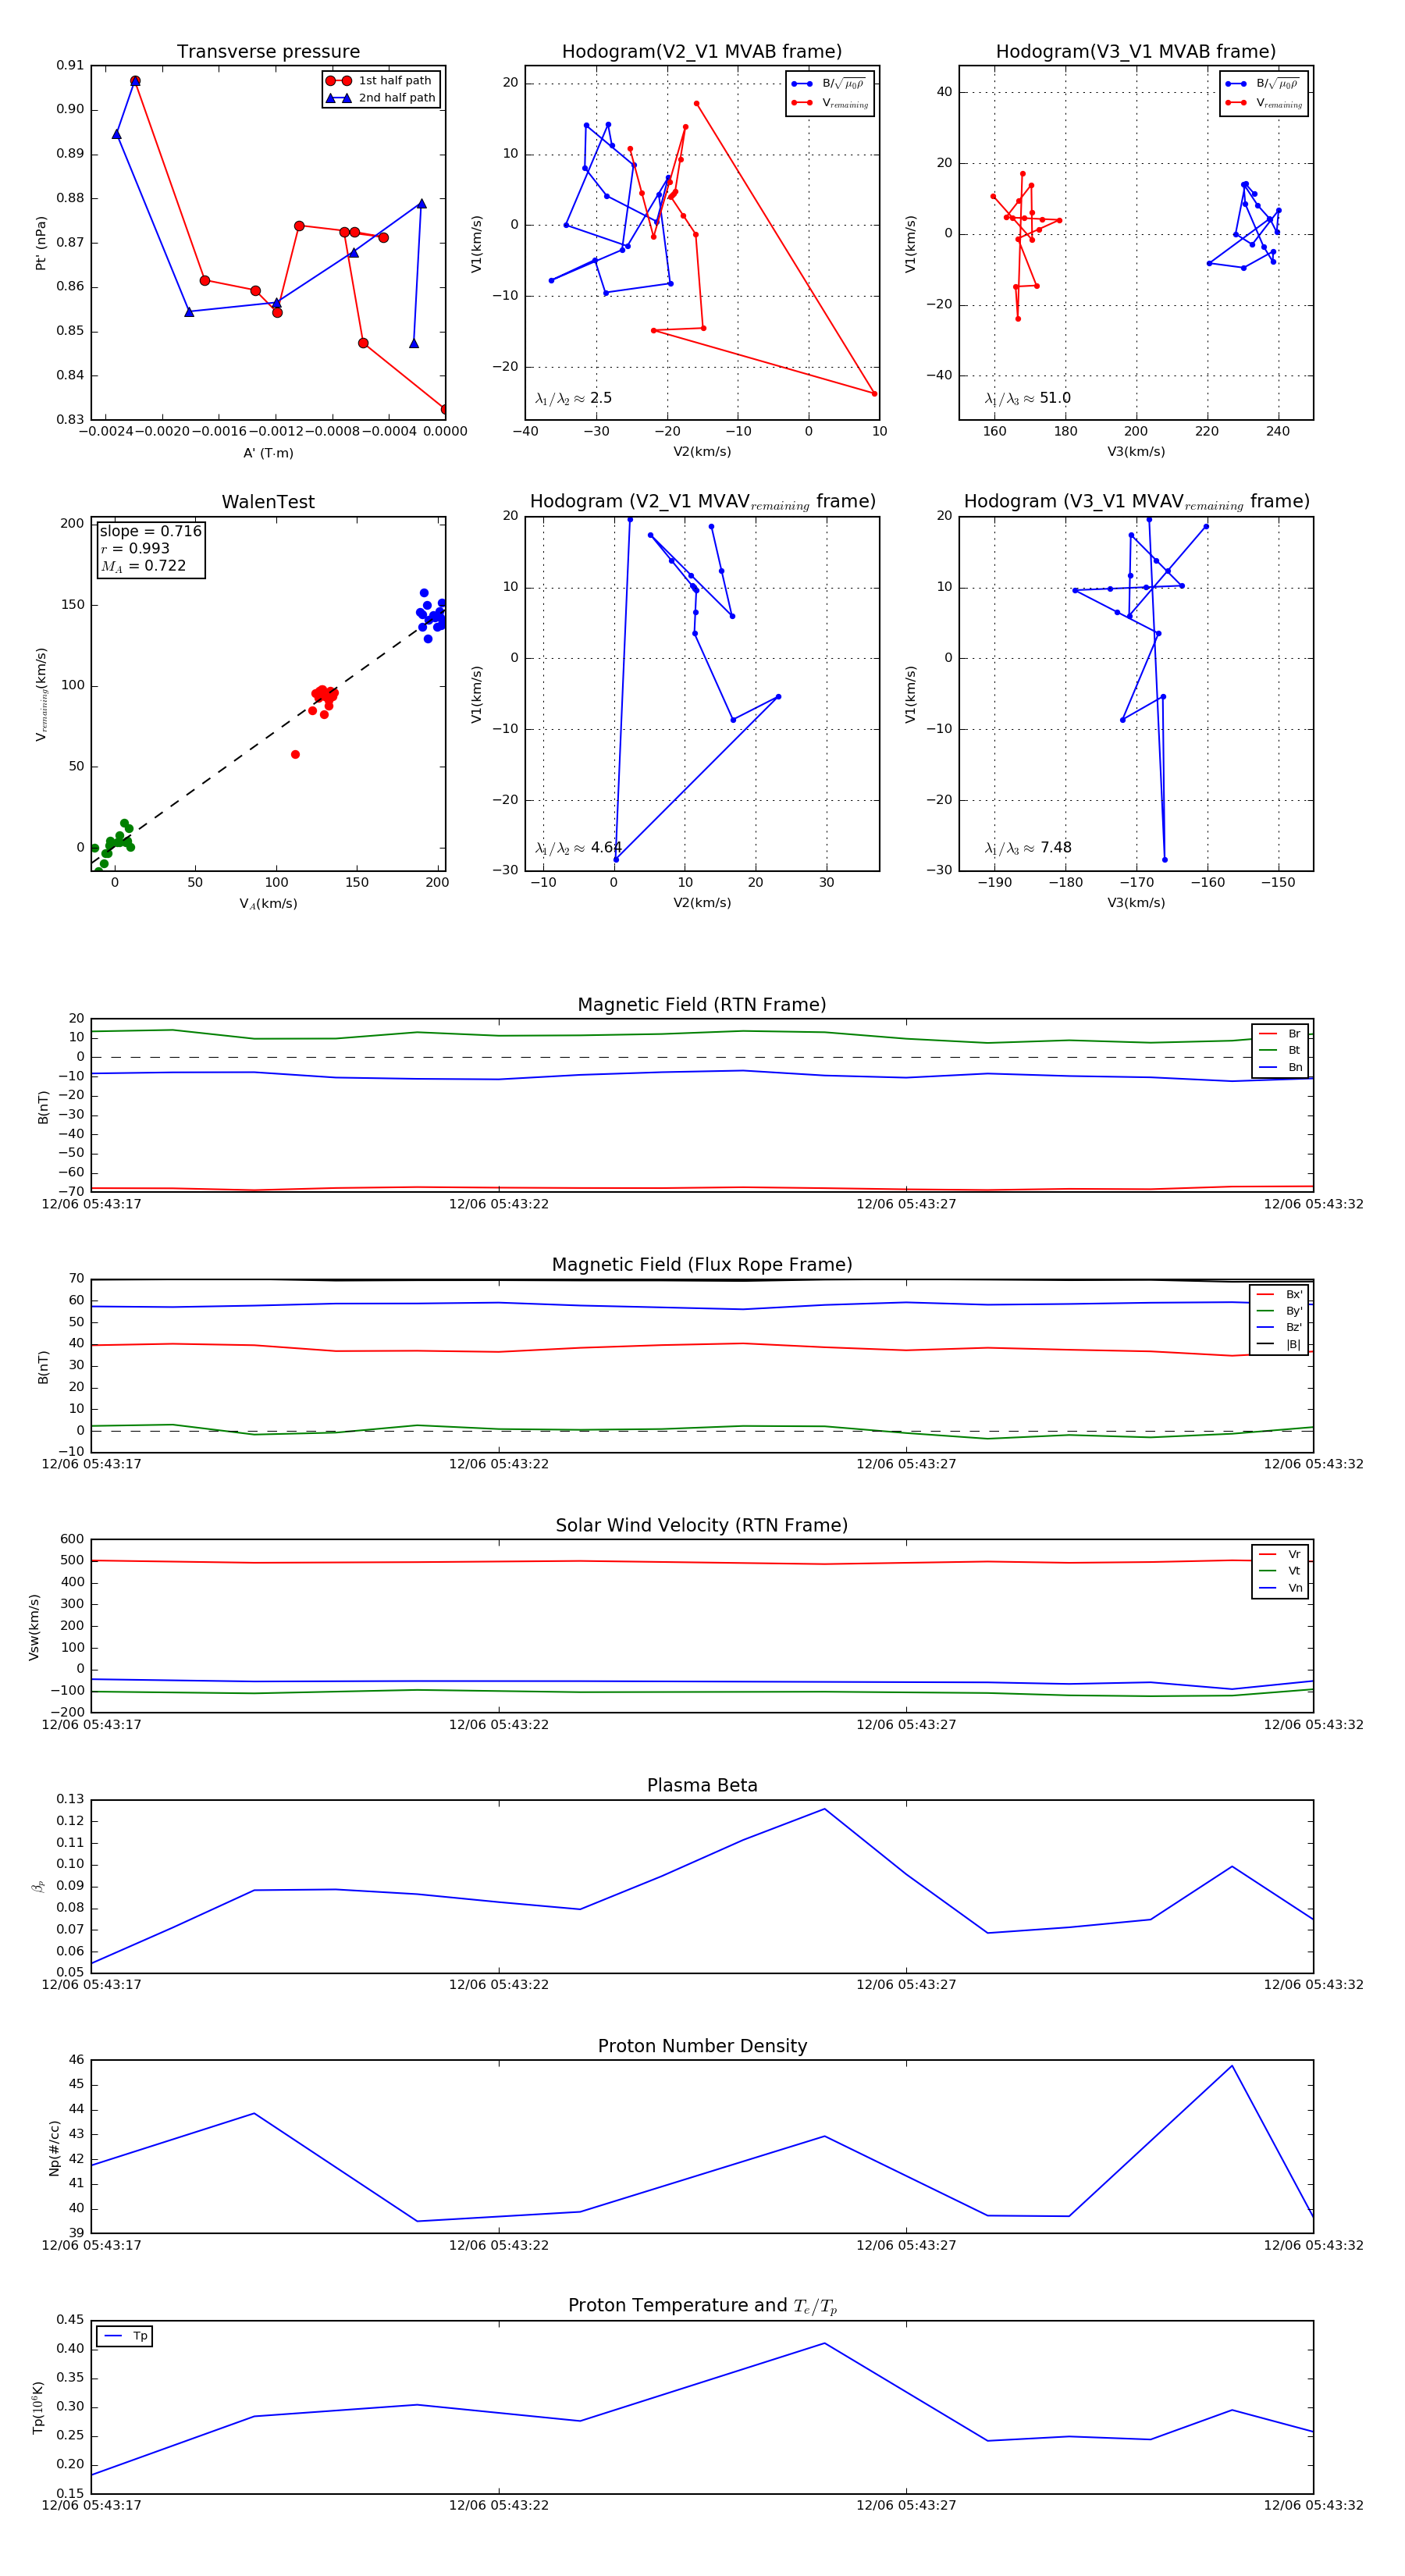Click the A' (T·m) x-axis label
This screenshot has width=1405, height=2576.
[x=268, y=453]
